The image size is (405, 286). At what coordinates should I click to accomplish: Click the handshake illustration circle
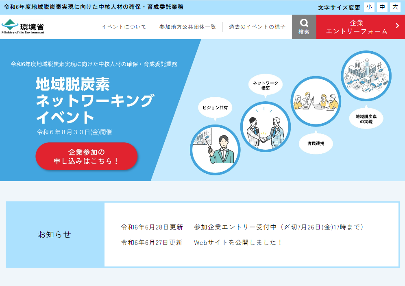pos(266,127)
